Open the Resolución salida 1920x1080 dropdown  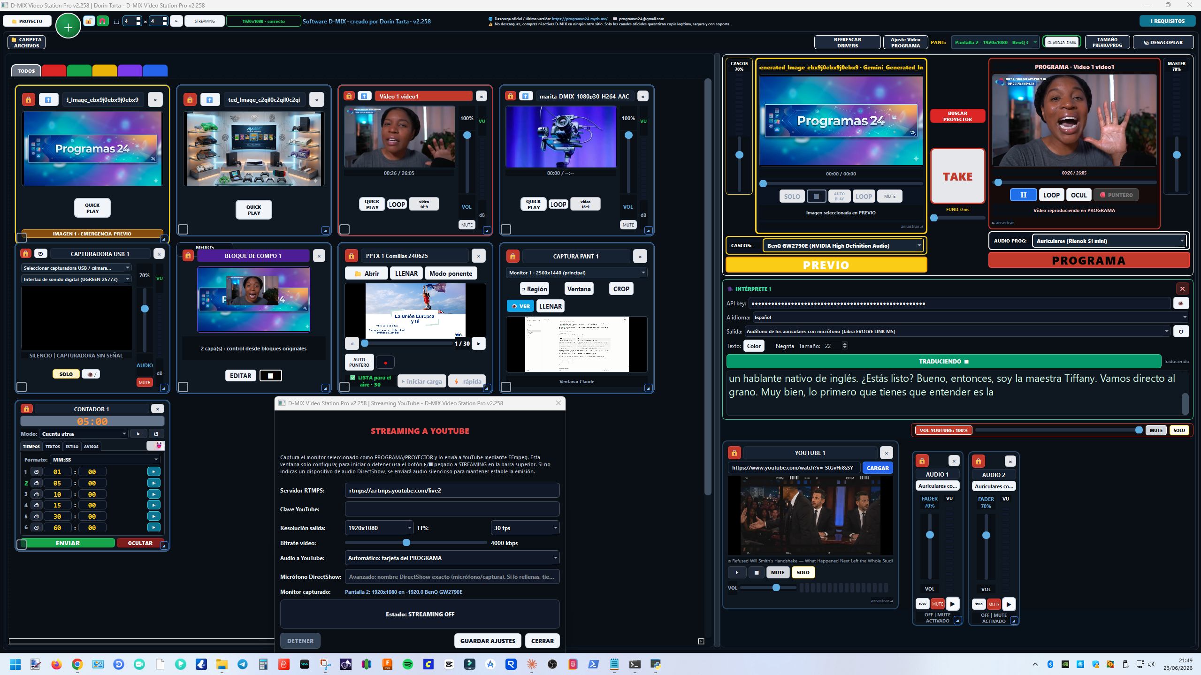click(x=379, y=528)
